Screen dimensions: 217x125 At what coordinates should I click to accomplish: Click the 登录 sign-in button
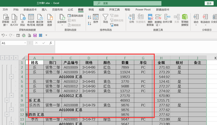pos(209,3)
